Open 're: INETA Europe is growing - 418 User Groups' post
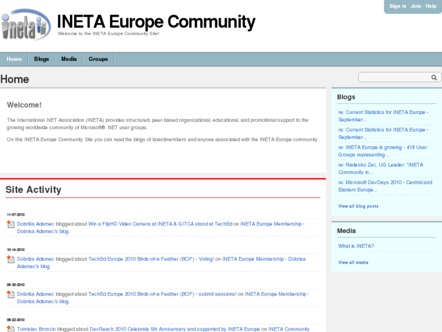This screenshot has height=332, width=442. coord(383,151)
